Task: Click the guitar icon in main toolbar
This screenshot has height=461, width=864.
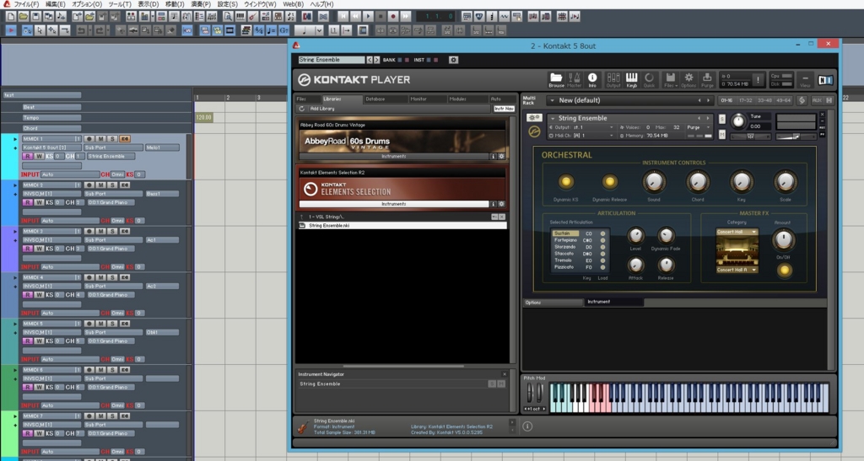Action: click(x=252, y=17)
